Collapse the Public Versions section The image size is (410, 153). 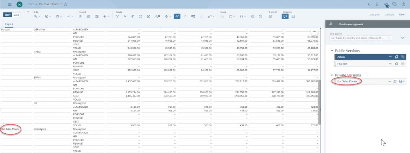[x=332, y=51]
